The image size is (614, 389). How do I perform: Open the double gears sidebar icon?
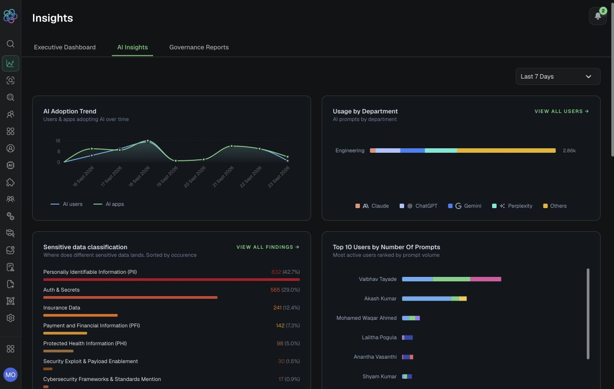(x=10, y=216)
